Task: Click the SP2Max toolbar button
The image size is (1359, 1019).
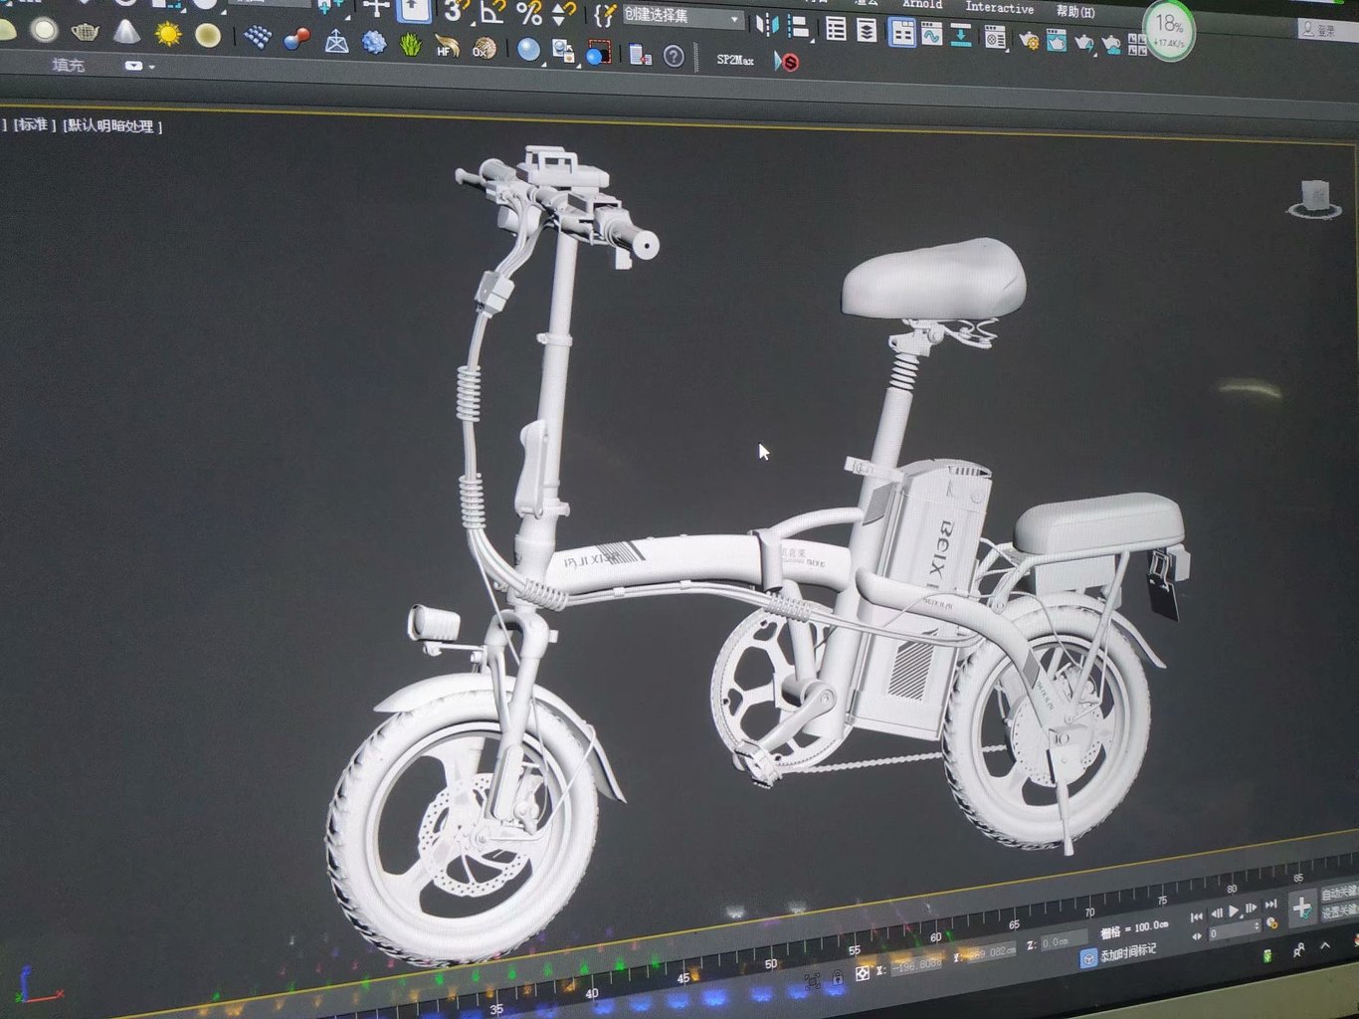Action: point(735,60)
